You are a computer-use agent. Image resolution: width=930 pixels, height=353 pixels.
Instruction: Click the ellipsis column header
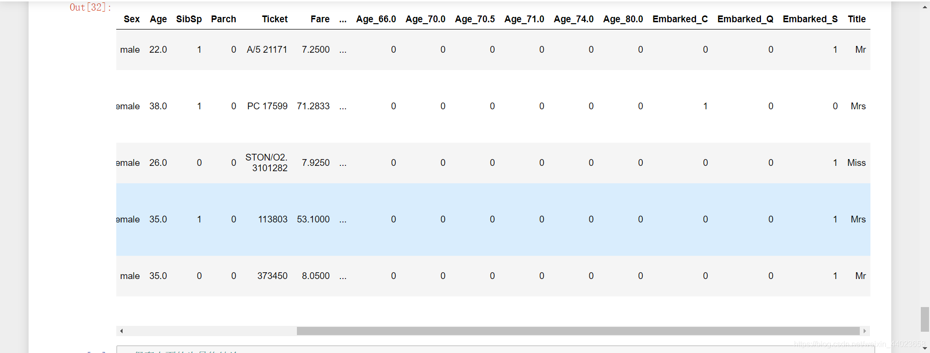[343, 20]
